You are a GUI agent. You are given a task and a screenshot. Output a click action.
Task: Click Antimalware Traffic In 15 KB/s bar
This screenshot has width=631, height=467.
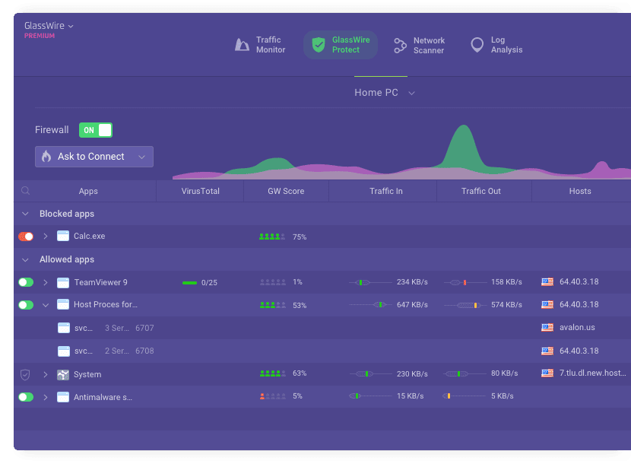click(370, 396)
